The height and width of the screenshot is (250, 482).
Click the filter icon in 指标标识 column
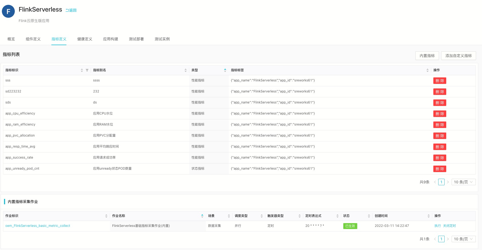[87, 70]
